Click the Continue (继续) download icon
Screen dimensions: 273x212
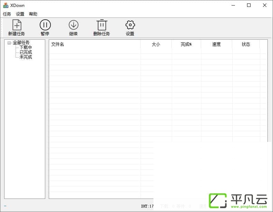[74, 25]
